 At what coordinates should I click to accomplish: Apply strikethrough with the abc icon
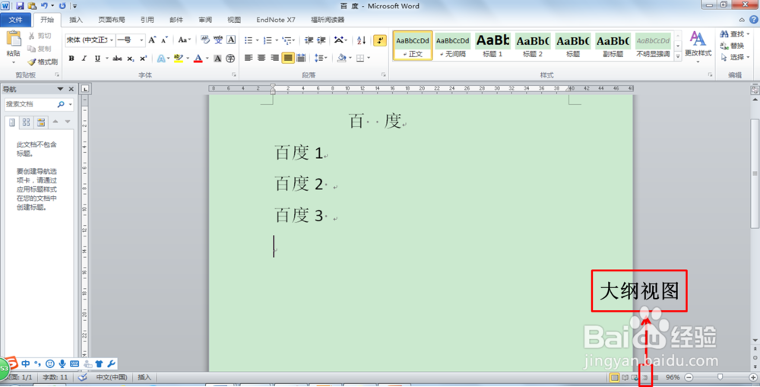click(117, 59)
